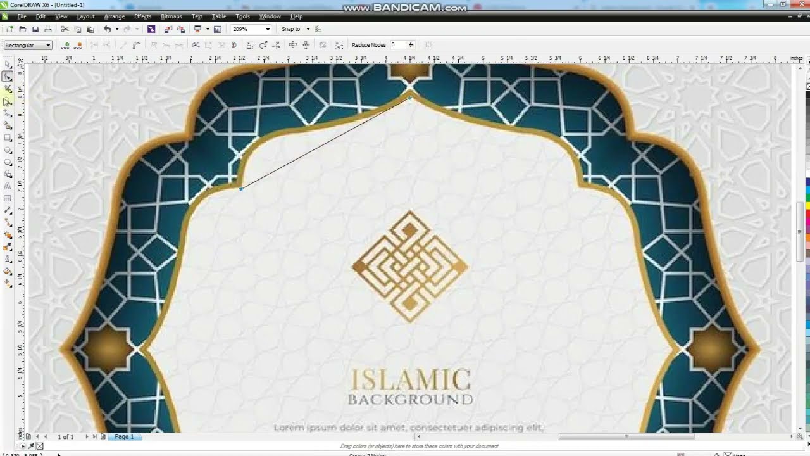Click the horizontal scrollbar thumb
810x456 pixels.
[x=626, y=436]
